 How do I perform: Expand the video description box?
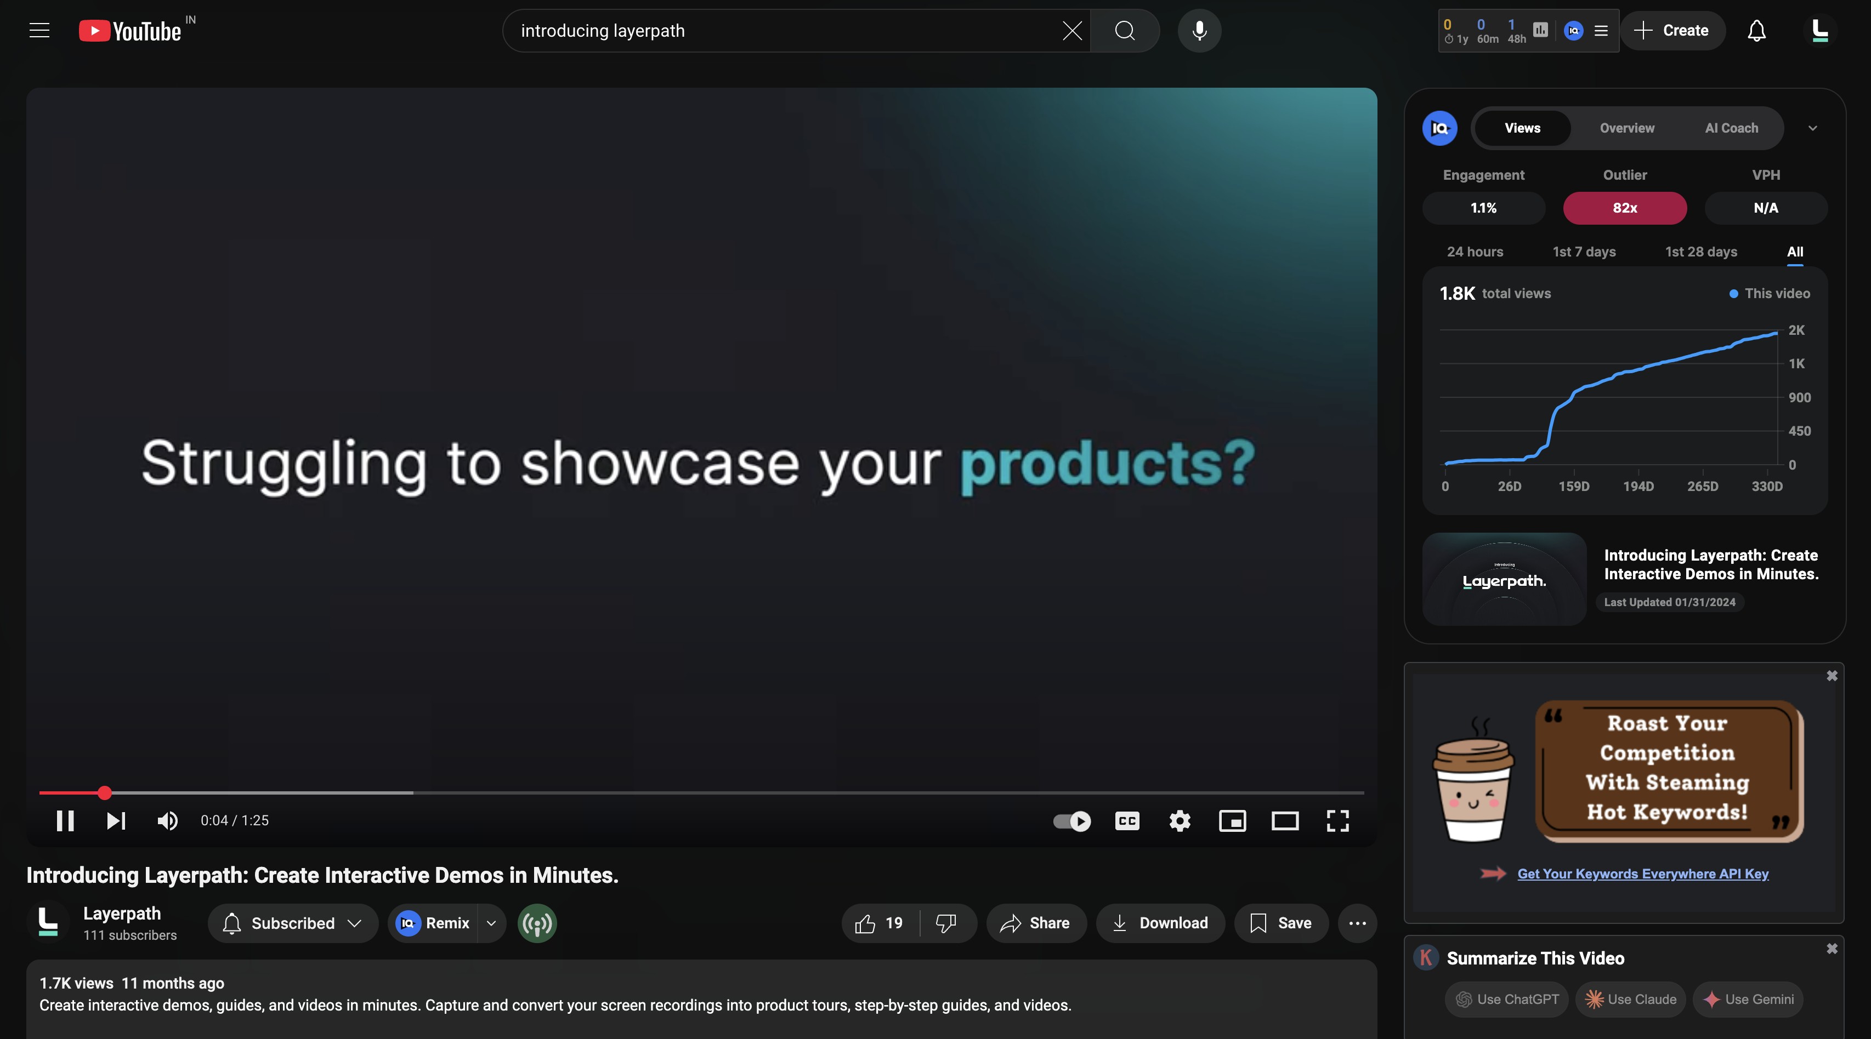point(702,999)
